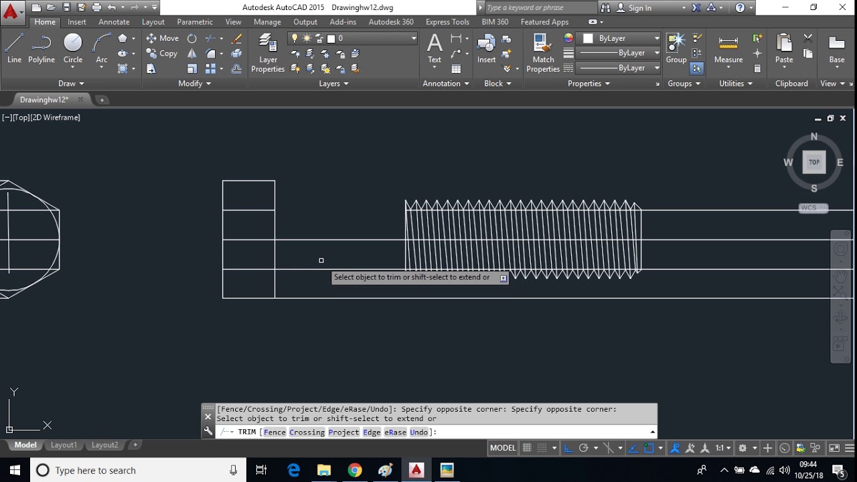Expand the Draw panel dropdown

(x=72, y=84)
